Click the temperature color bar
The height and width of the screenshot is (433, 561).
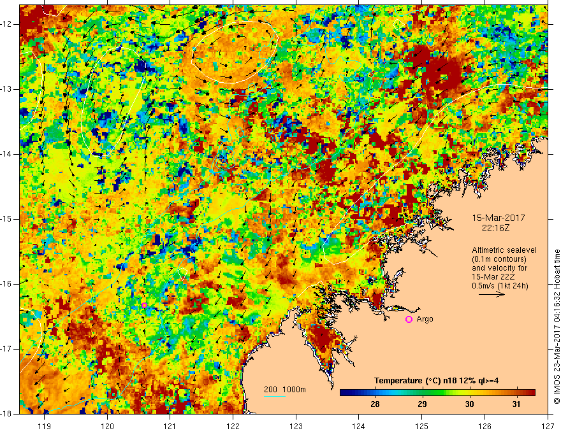pyautogui.click(x=437, y=392)
